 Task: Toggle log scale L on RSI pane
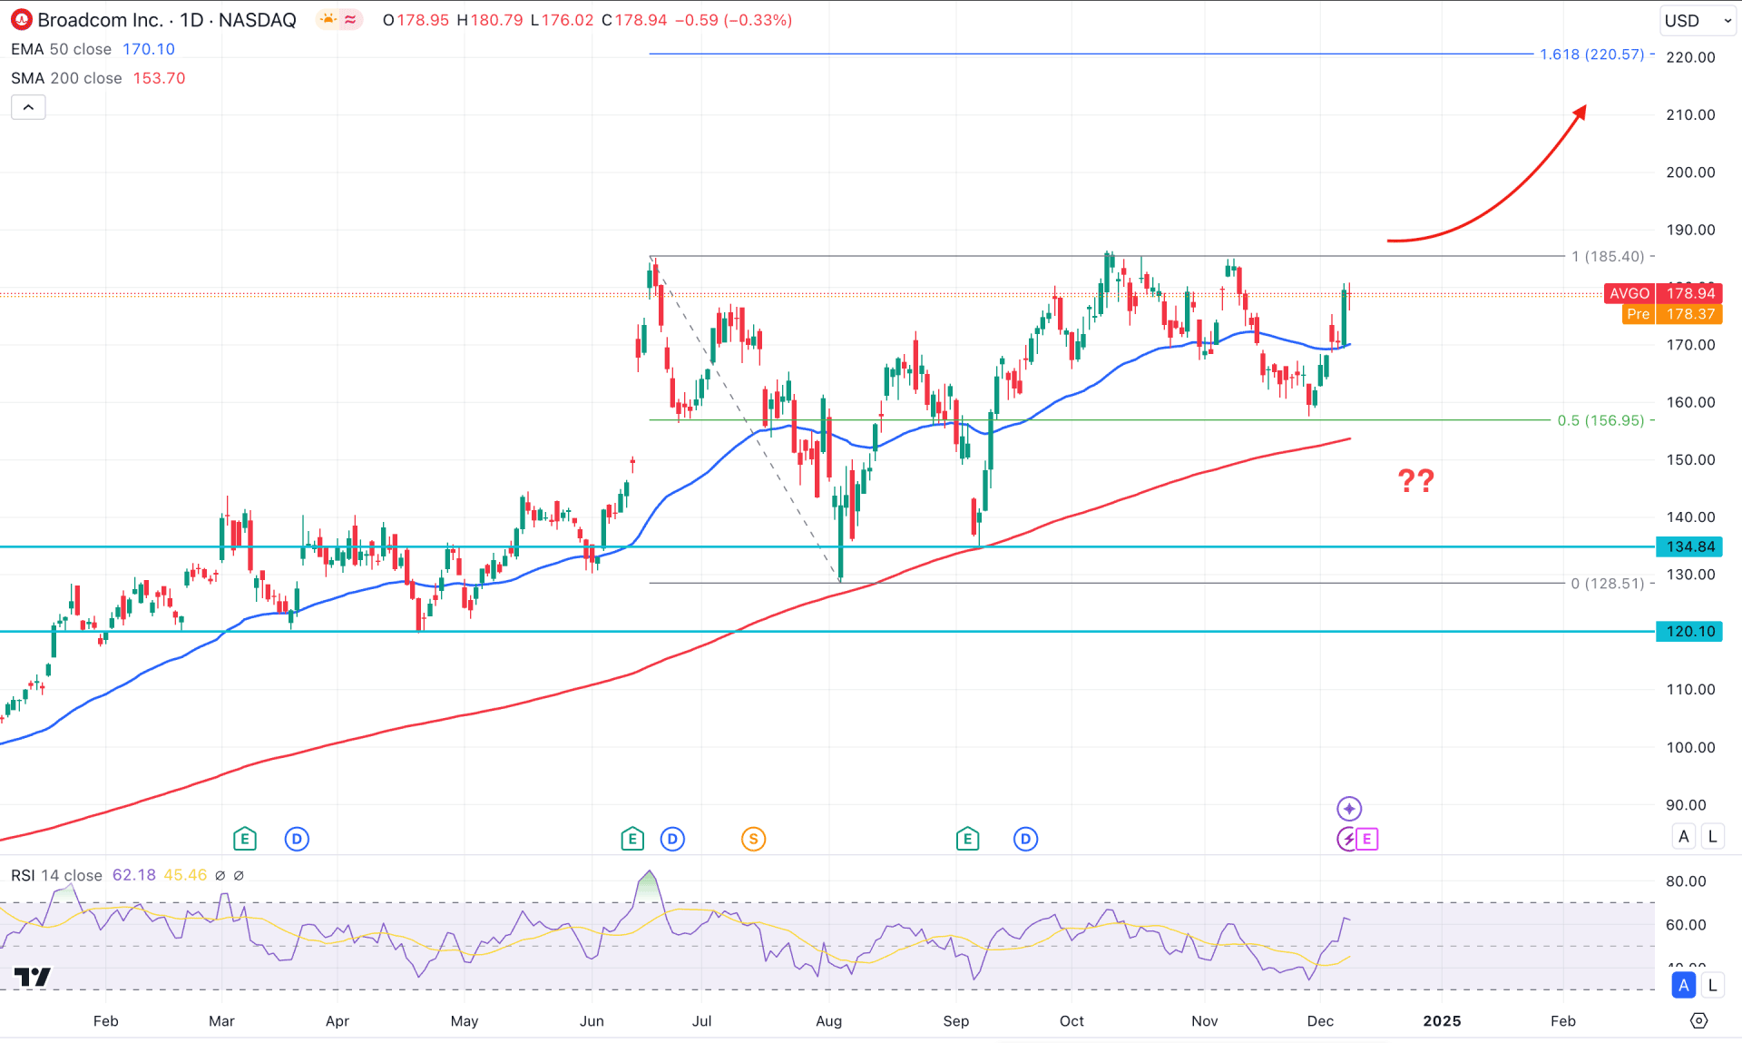(1712, 985)
